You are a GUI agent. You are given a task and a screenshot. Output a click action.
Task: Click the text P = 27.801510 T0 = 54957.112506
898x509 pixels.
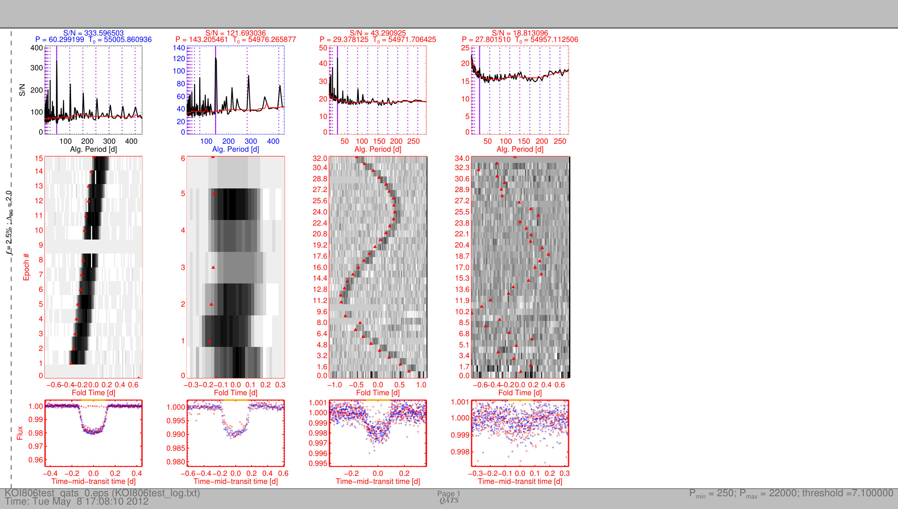tap(520, 40)
